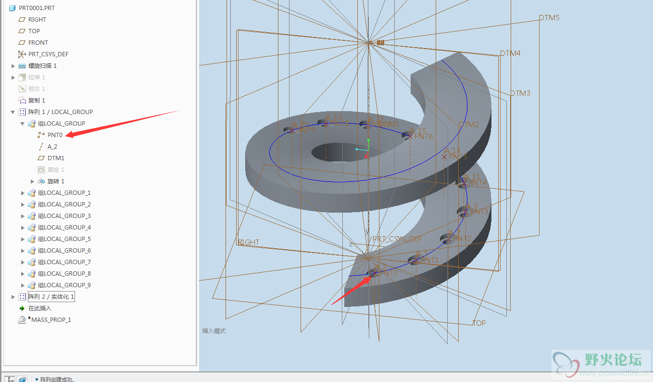Toggle the model tree navigator icon in status bar
The image size is (653, 382).
point(10,379)
